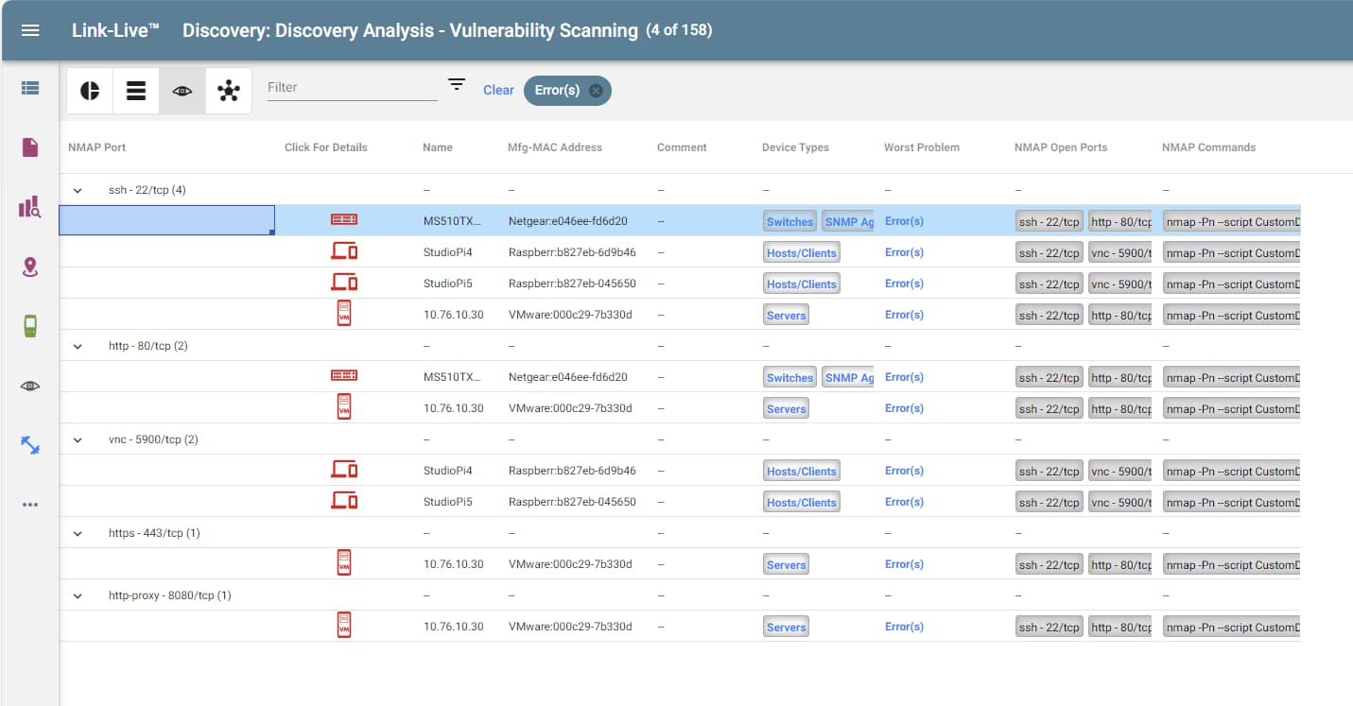
Task: Click Clear to remove filters
Action: [x=498, y=90]
